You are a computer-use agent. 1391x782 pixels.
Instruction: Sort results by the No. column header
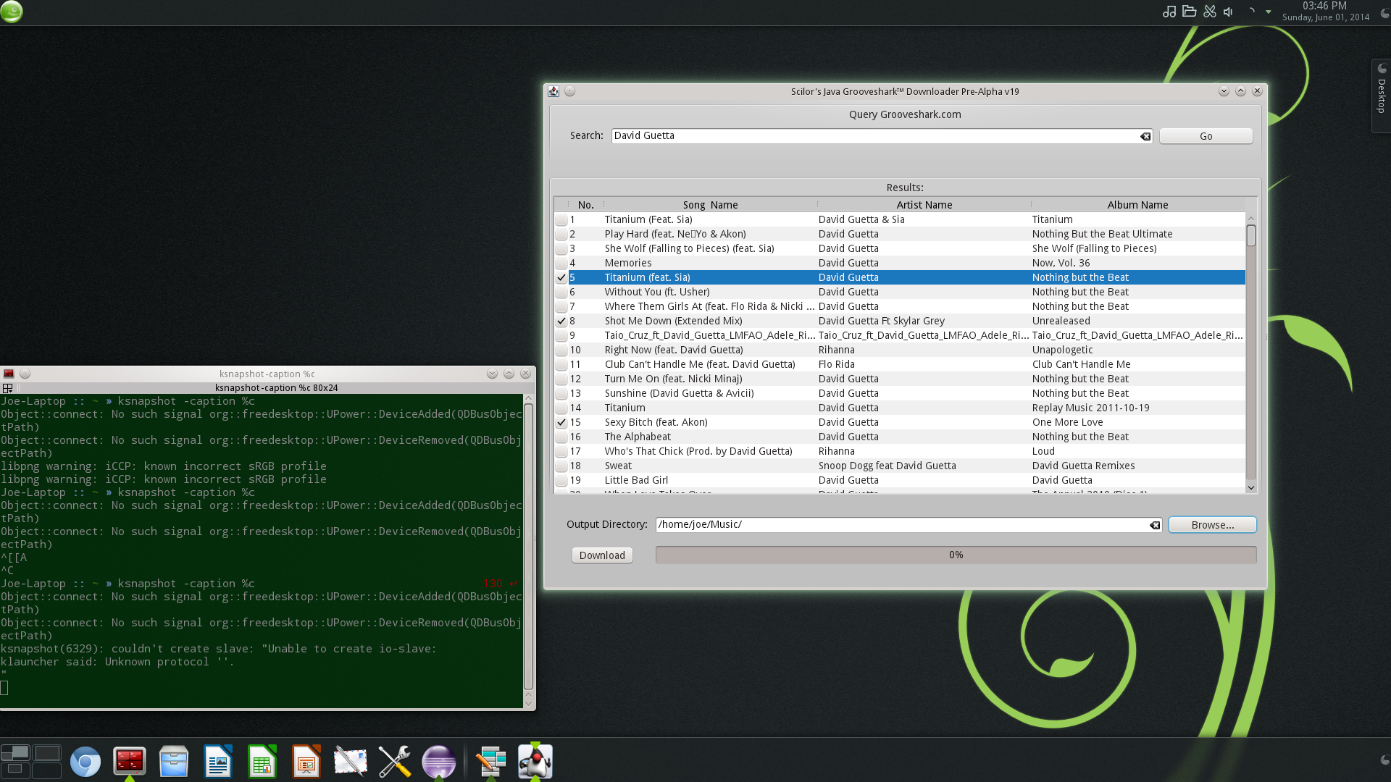coord(585,205)
